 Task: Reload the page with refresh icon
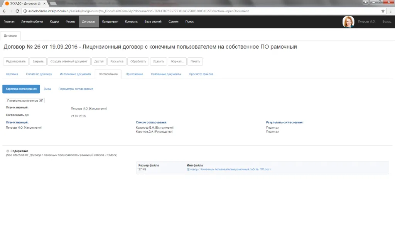pyautogui.click(x=17, y=11)
